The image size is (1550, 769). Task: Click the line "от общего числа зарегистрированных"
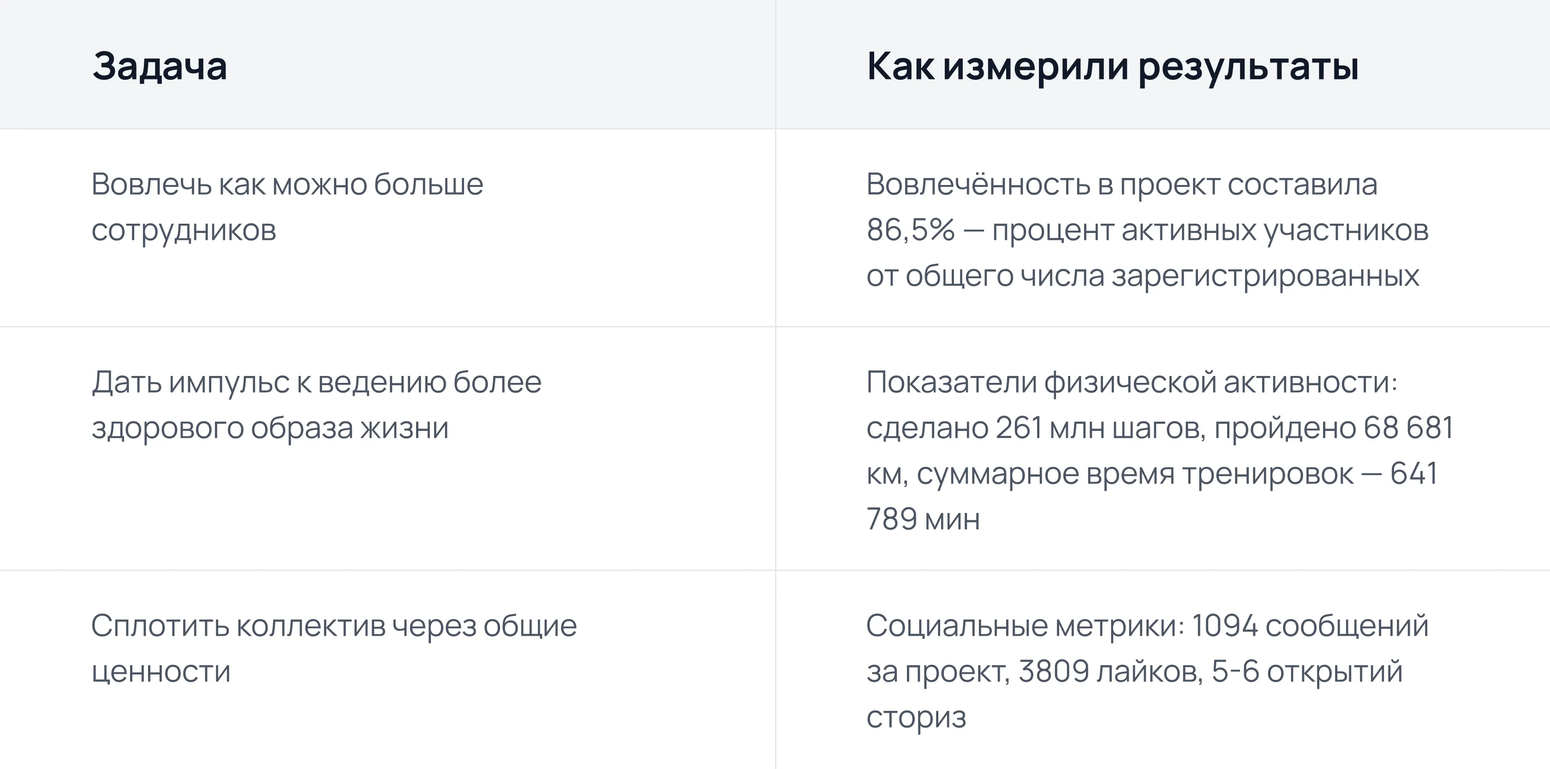(x=1143, y=275)
